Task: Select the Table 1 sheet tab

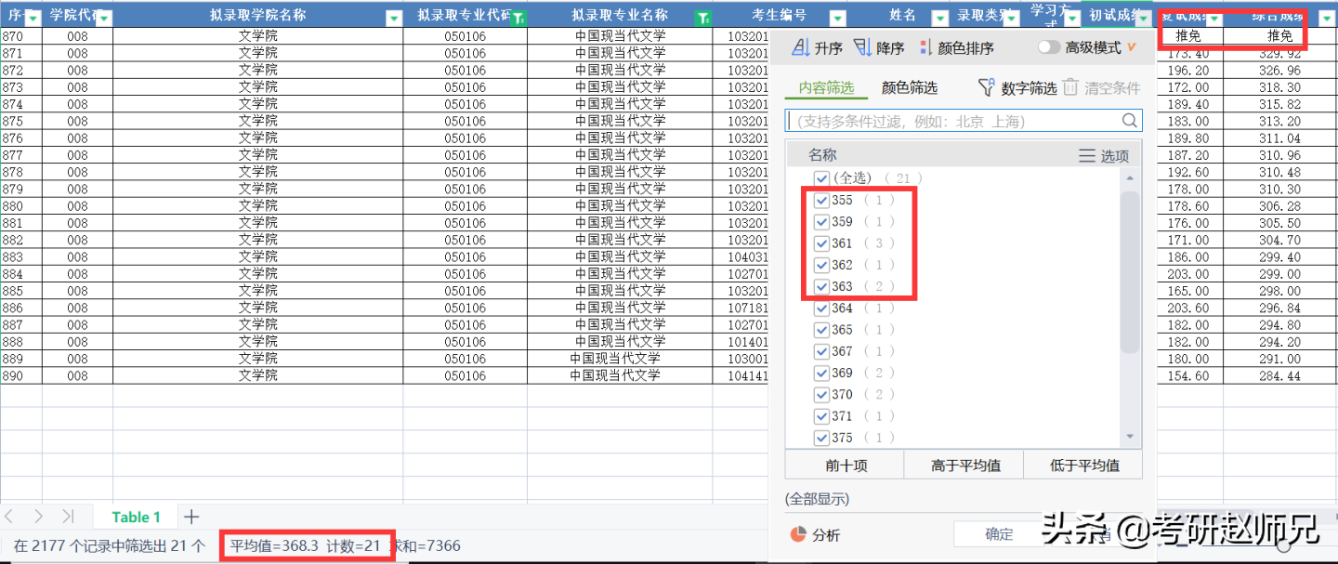Action: [x=136, y=517]
